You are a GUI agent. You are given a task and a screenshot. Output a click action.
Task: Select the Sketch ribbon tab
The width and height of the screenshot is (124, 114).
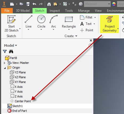click(x=39, y=11)
